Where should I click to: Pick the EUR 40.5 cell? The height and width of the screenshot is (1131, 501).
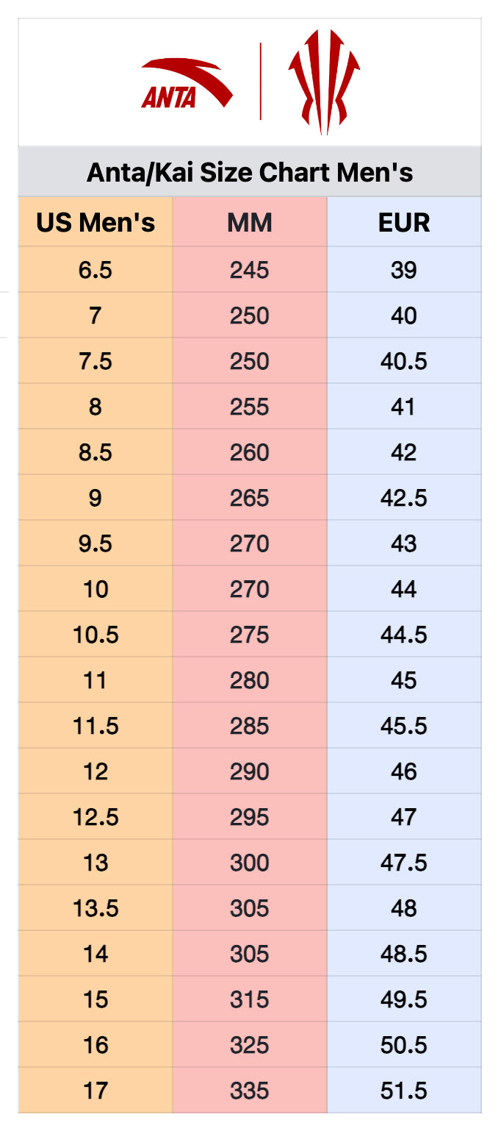tap(404, 361)
